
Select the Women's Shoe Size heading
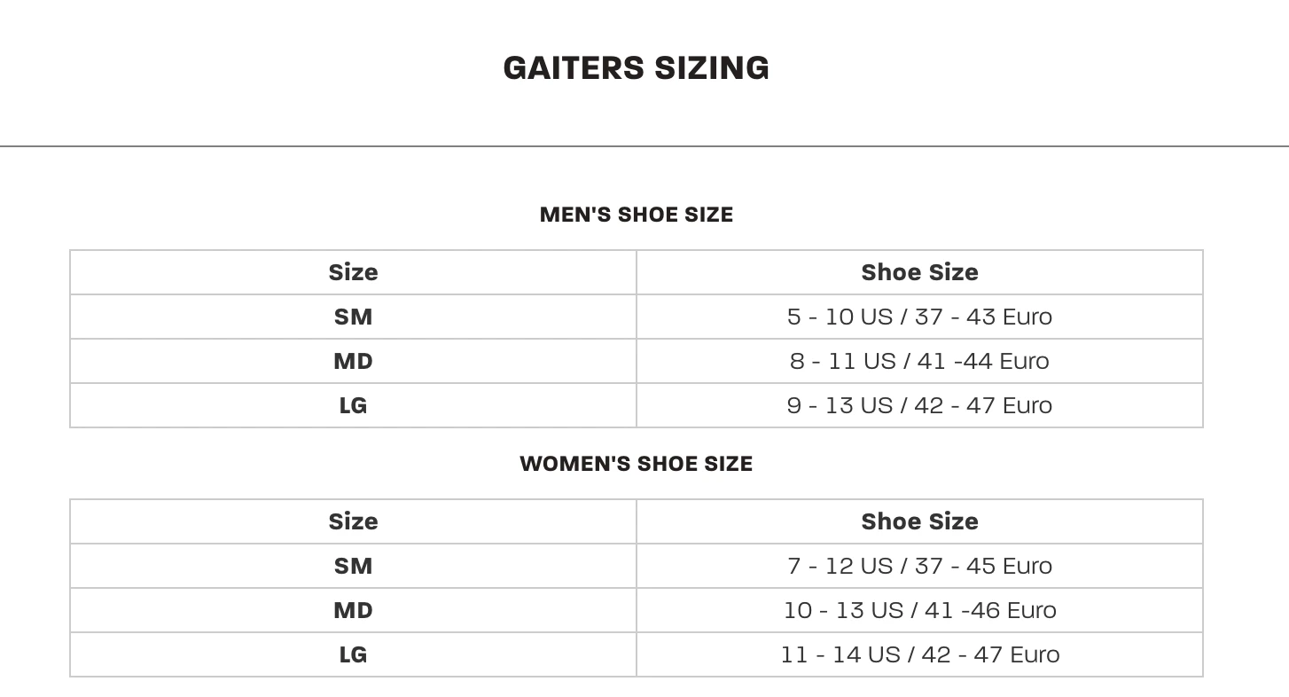(x=636, y=464)
